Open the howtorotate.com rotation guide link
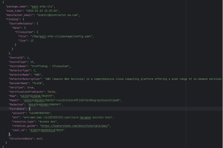The image size is (223, 148). [x=75, y=126]
